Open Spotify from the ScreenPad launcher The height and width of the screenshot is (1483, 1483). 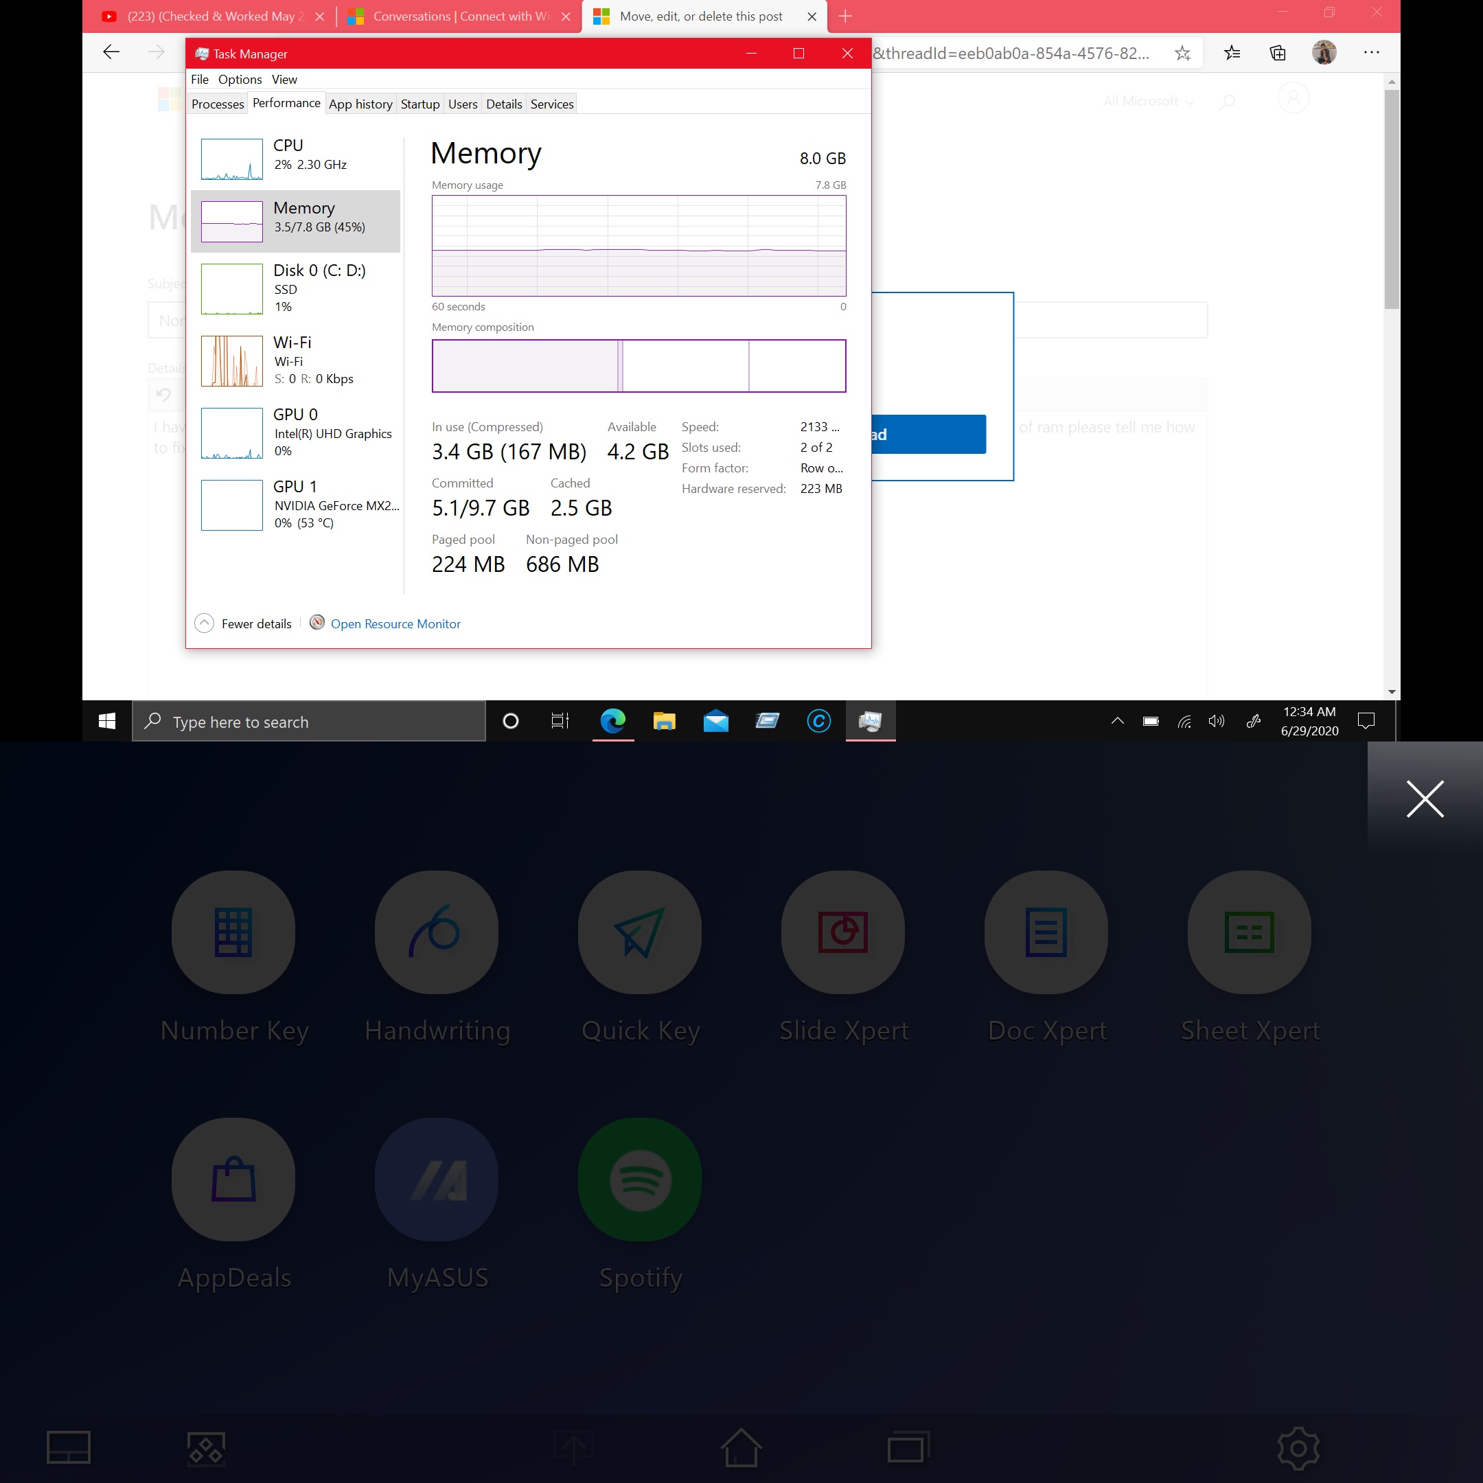coord(639,1179)
